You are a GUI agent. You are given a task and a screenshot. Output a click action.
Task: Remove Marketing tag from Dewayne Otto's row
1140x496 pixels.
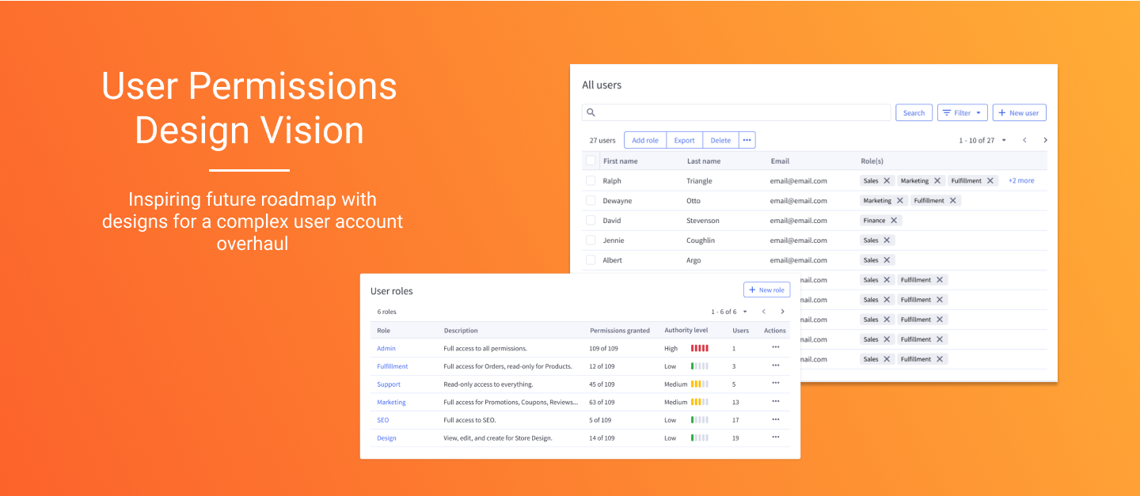coord(900,200)
